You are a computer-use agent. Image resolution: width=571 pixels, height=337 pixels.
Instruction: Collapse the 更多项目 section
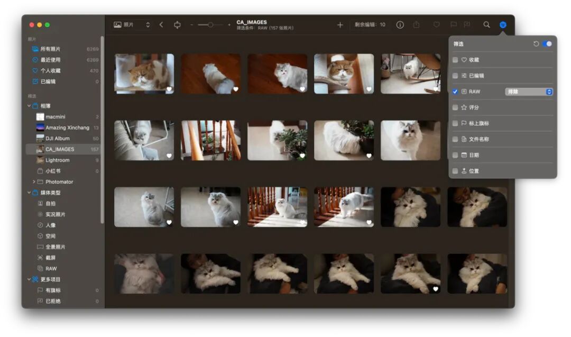coord(29,279)
